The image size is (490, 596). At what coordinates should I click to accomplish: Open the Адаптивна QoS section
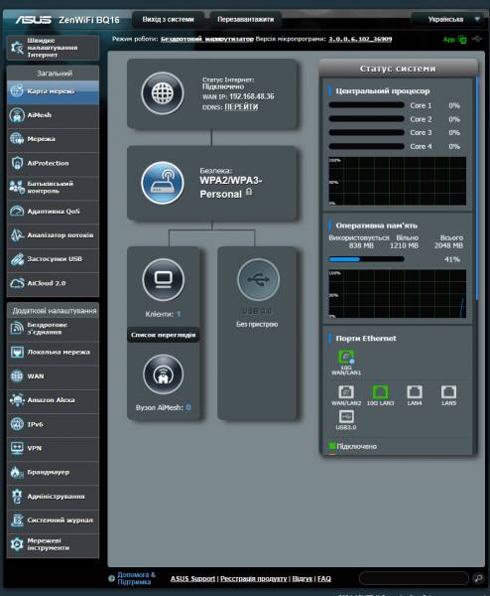[x=53, y=212]
